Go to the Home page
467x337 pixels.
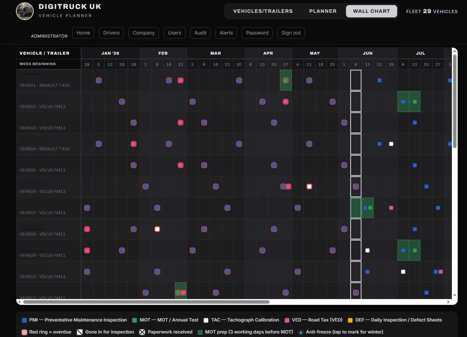point(83,33)
